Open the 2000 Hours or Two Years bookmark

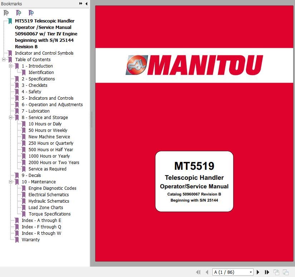point(54,162)
